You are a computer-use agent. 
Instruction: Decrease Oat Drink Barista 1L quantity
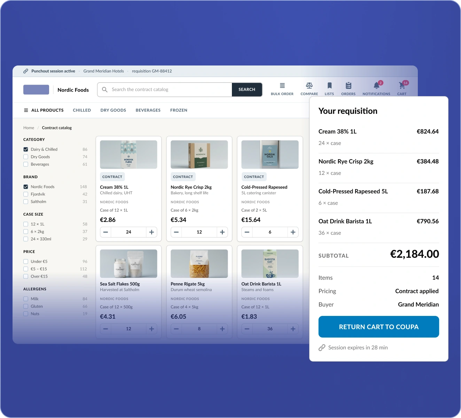[x=247, y=329]
